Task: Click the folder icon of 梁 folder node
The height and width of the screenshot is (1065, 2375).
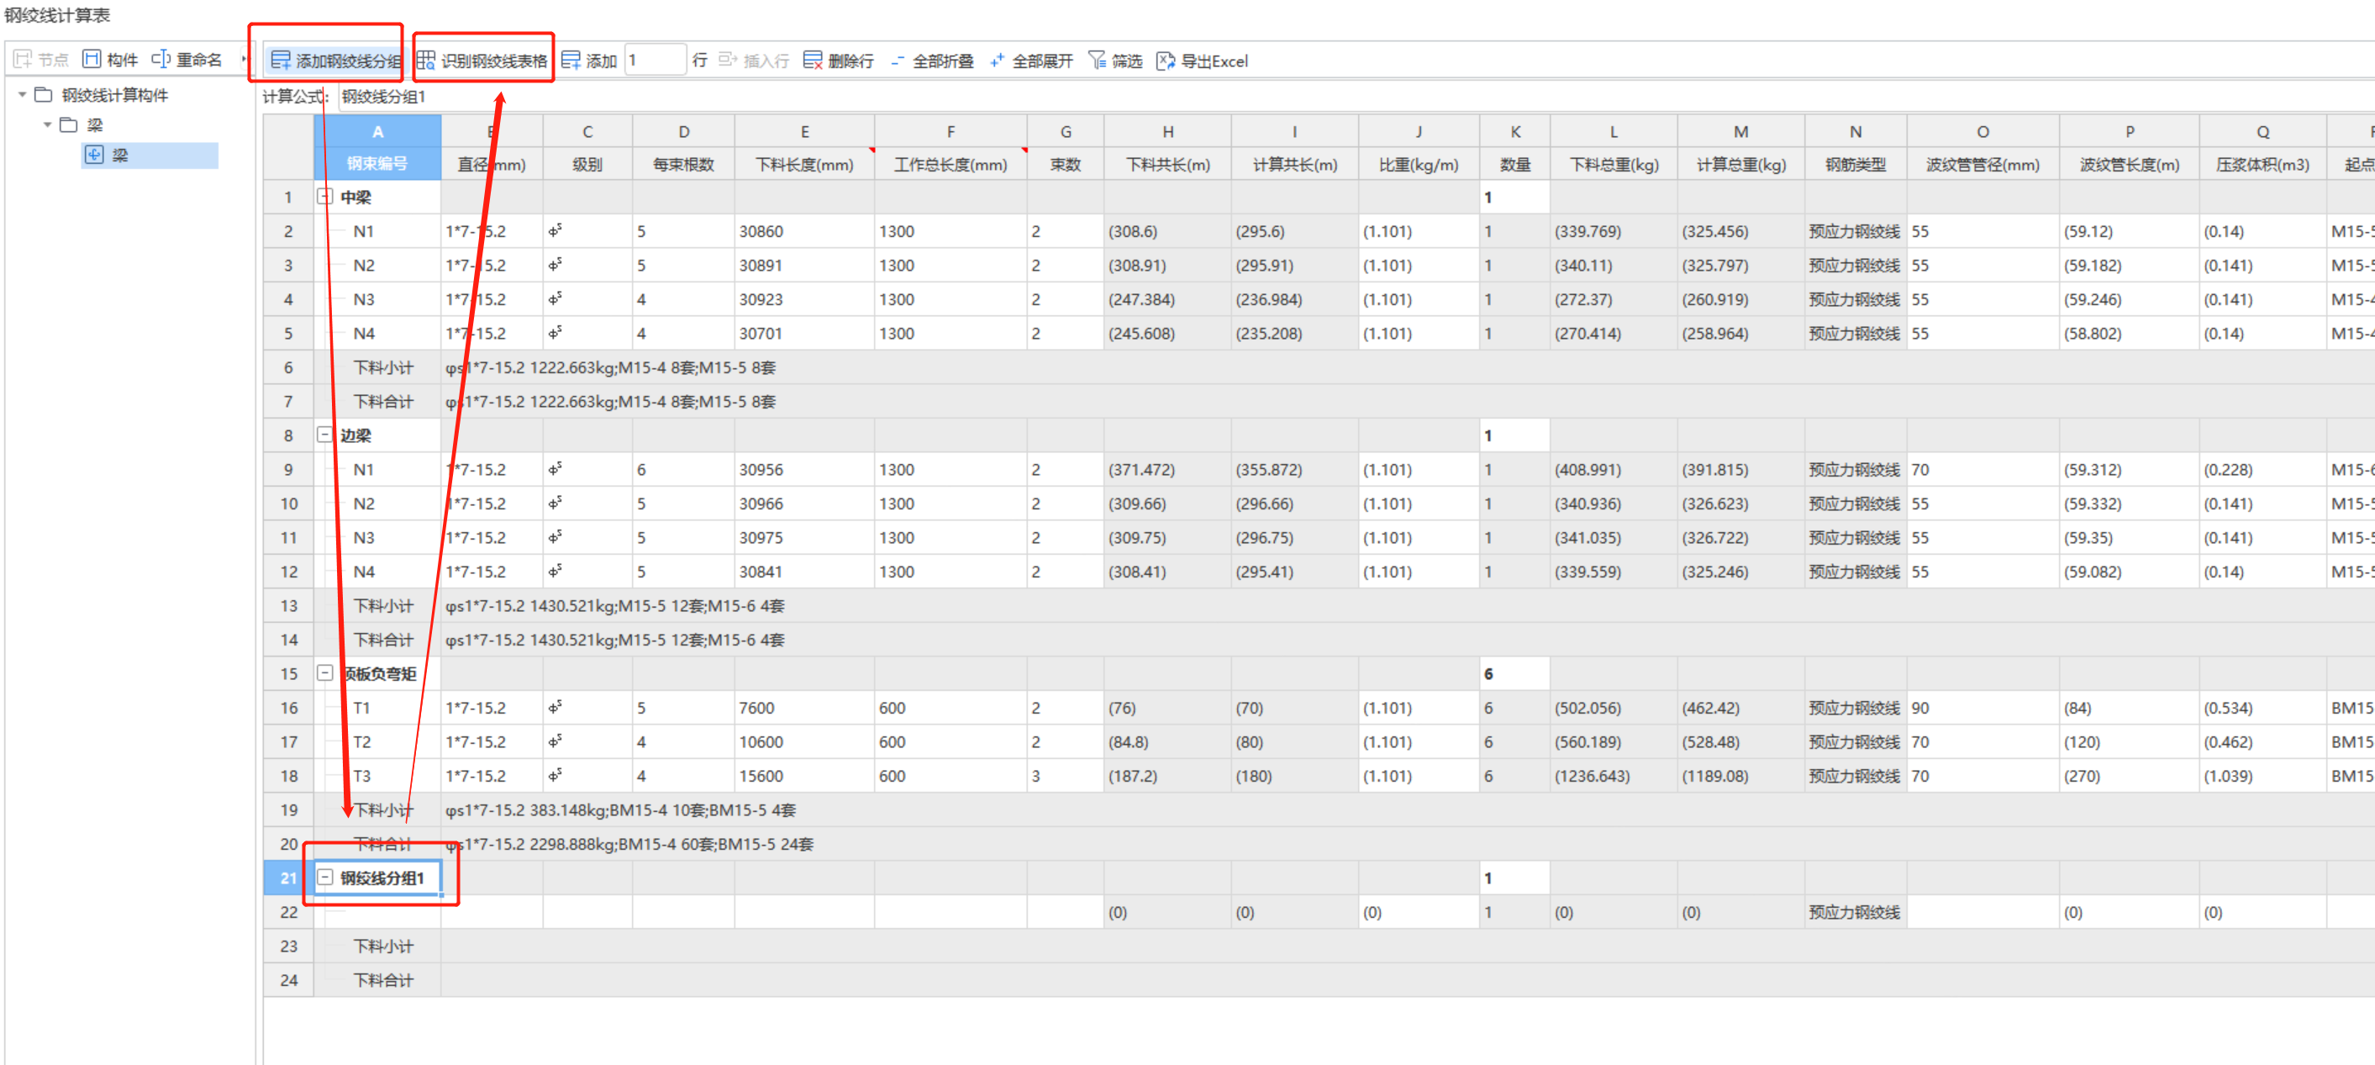Action: [x=68, y=125]
